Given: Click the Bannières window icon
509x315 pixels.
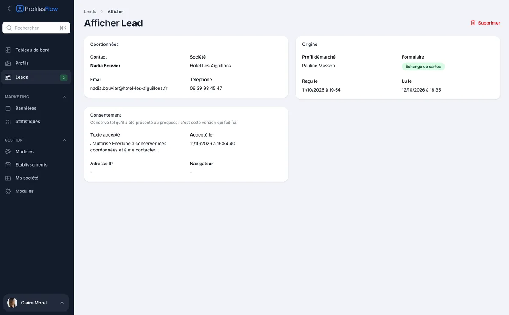Looking at the screenshot, I should 8,108.
